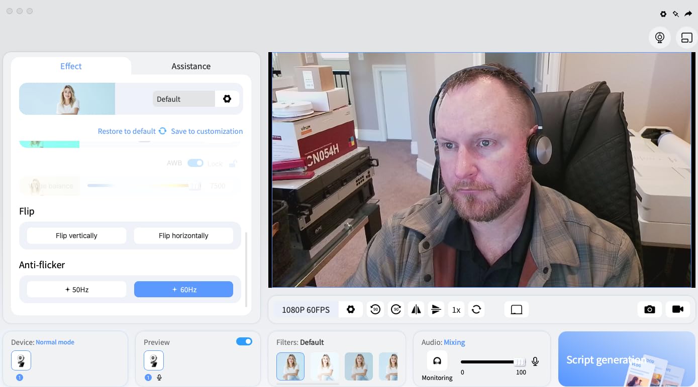This screenshot has width=698, height=387.
Task: Start recording with the video camera icon
Action: (678, 309)
